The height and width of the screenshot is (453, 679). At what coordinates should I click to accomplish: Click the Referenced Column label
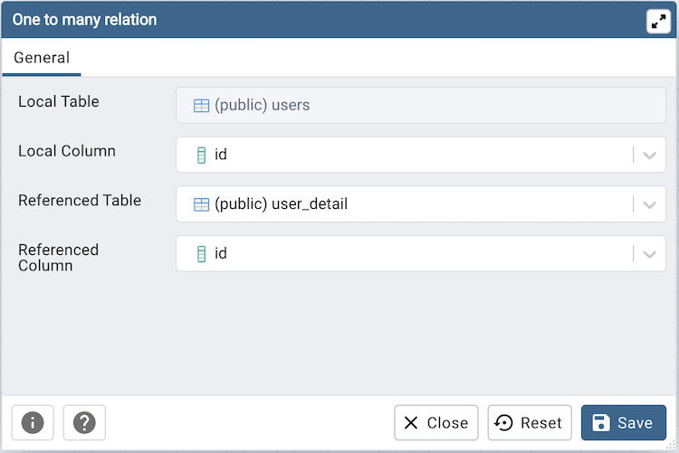pyautogui.click(x=59, y=258)
